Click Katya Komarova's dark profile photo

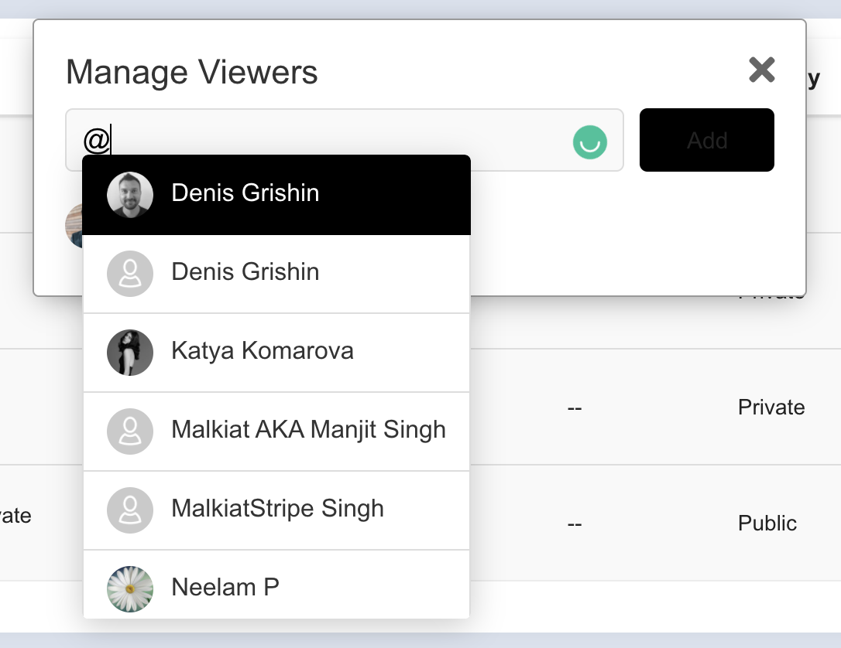click(x=129, y=352)
